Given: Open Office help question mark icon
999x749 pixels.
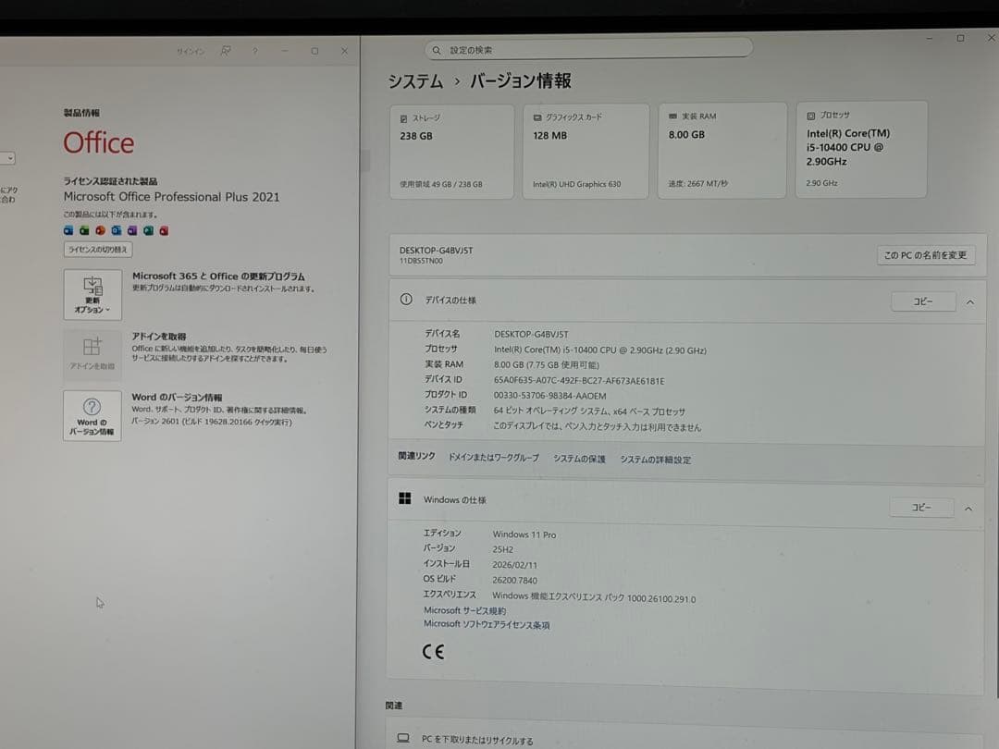Looking at the screenshot, I should [255, 51].
